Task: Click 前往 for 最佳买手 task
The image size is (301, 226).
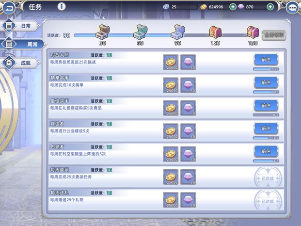Action: 266,106
